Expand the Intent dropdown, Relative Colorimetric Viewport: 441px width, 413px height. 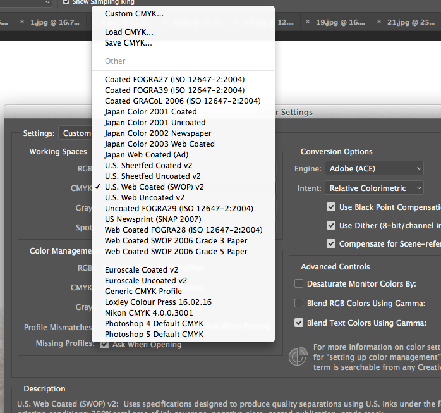[x=375, y=188]
